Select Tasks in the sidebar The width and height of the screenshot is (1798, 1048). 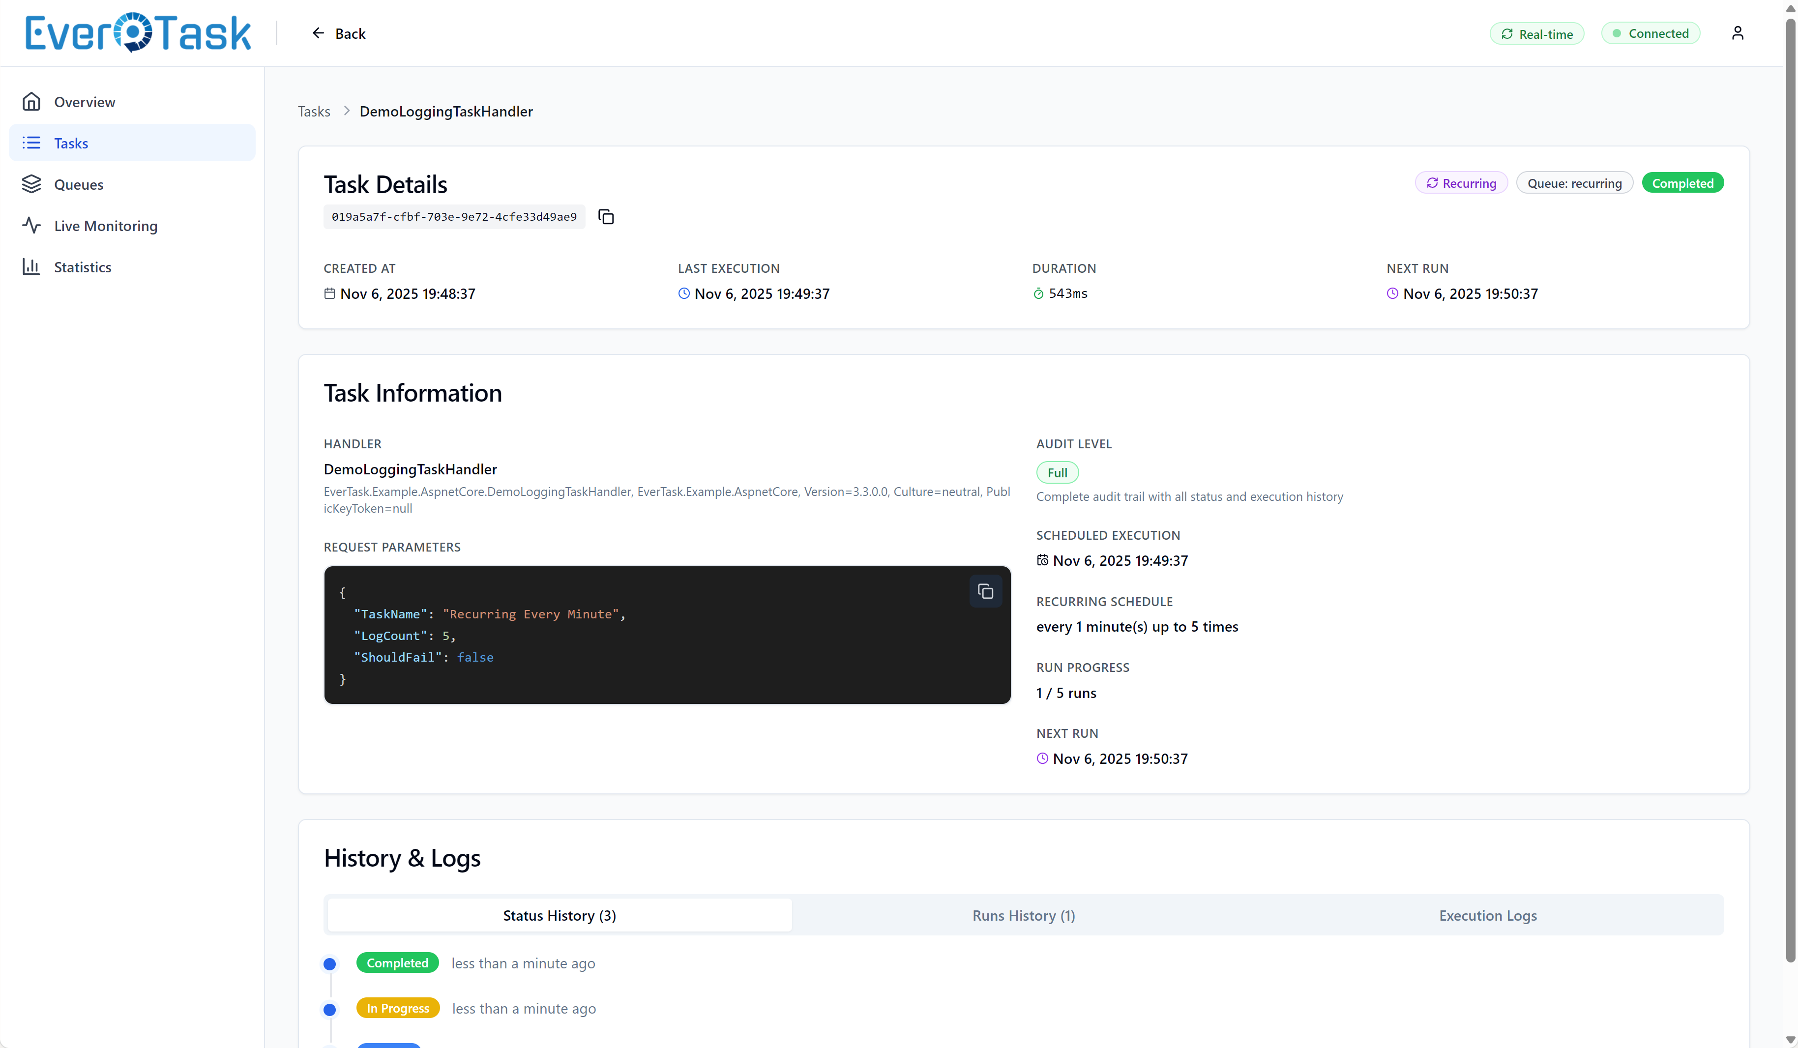(71, 144)
